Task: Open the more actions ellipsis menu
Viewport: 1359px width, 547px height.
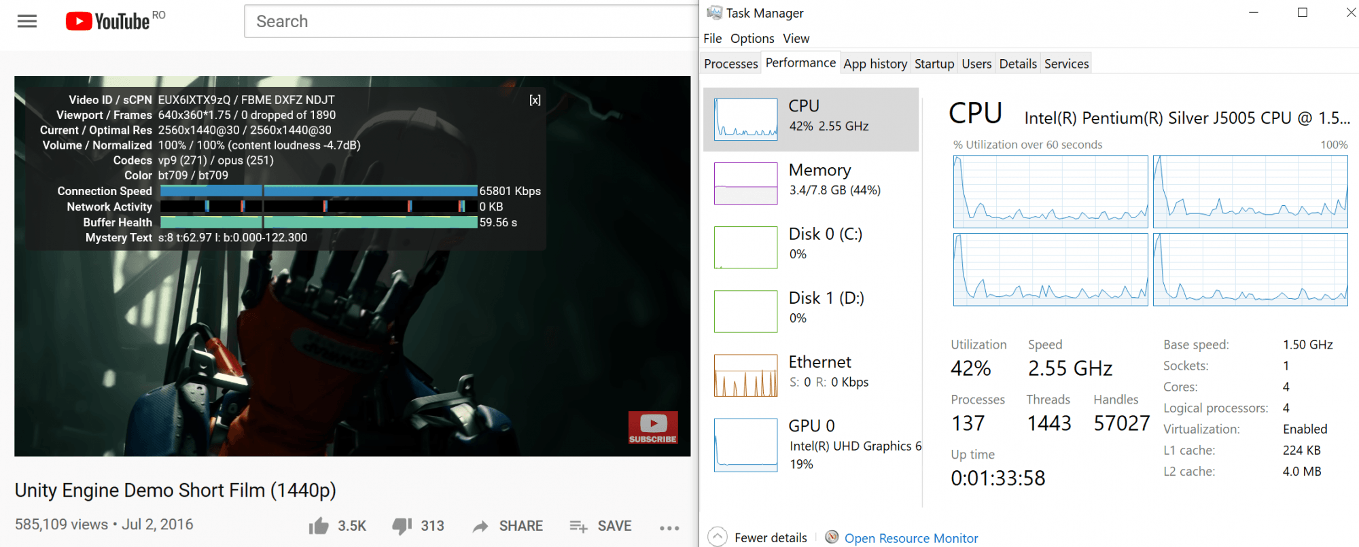Action: coord(669,527)
